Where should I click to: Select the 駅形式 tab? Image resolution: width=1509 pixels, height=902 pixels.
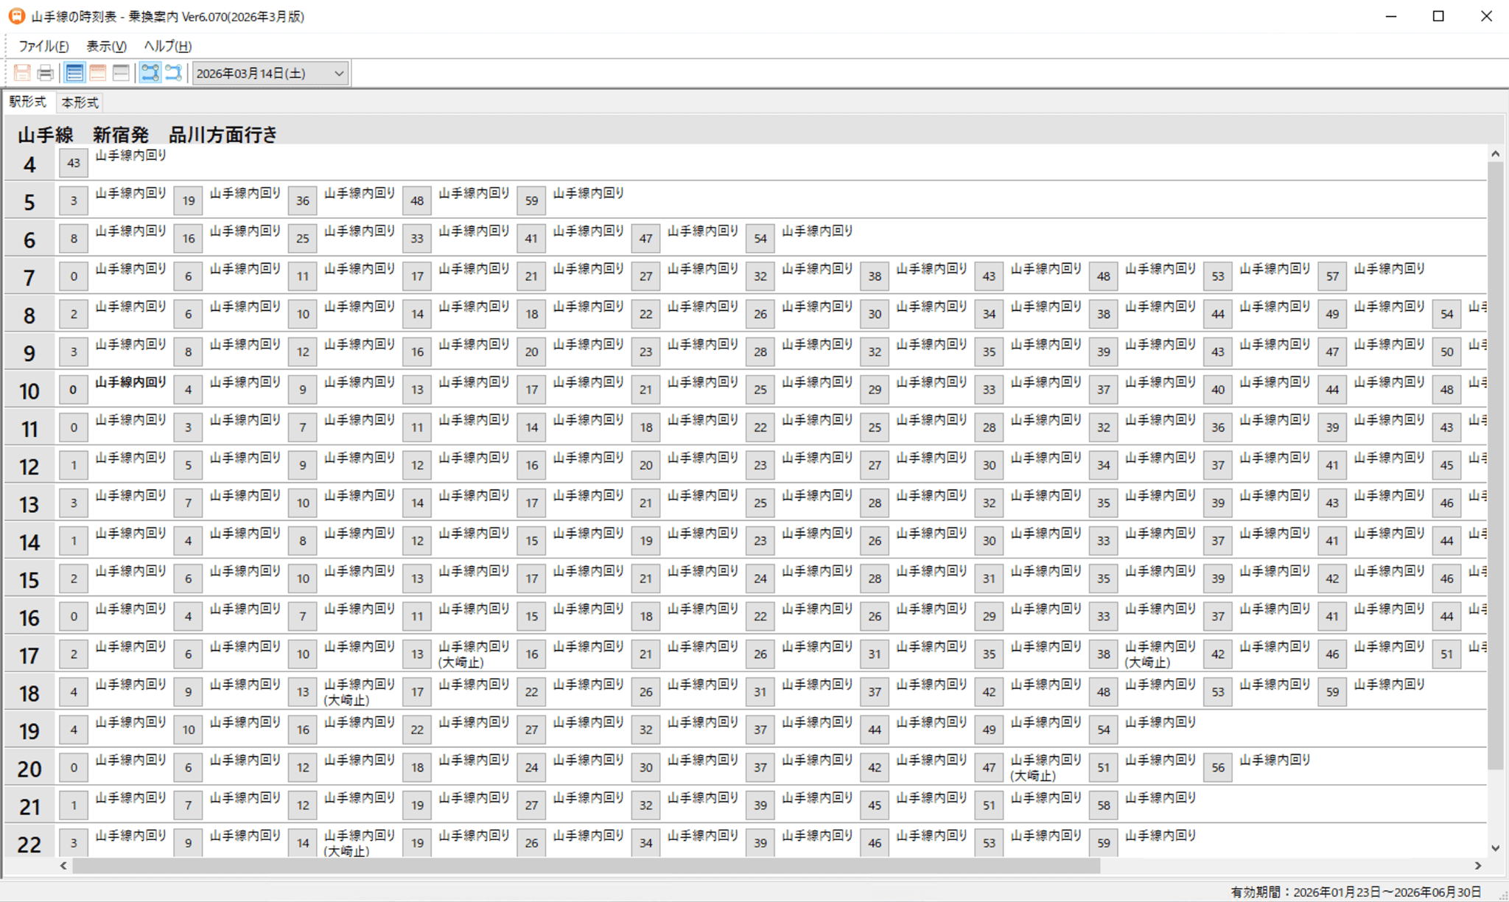(x=28, y=102)
